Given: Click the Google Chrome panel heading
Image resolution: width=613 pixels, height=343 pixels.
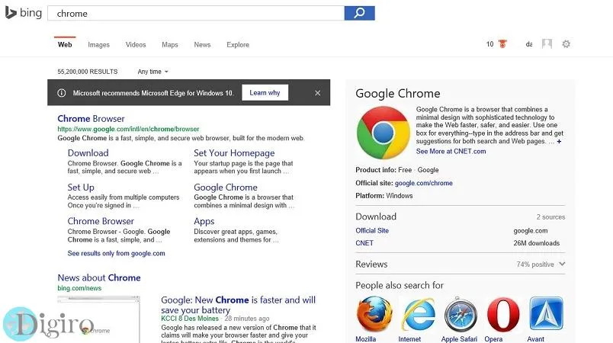Looking at the screenshot, I should tap(397, 93).
